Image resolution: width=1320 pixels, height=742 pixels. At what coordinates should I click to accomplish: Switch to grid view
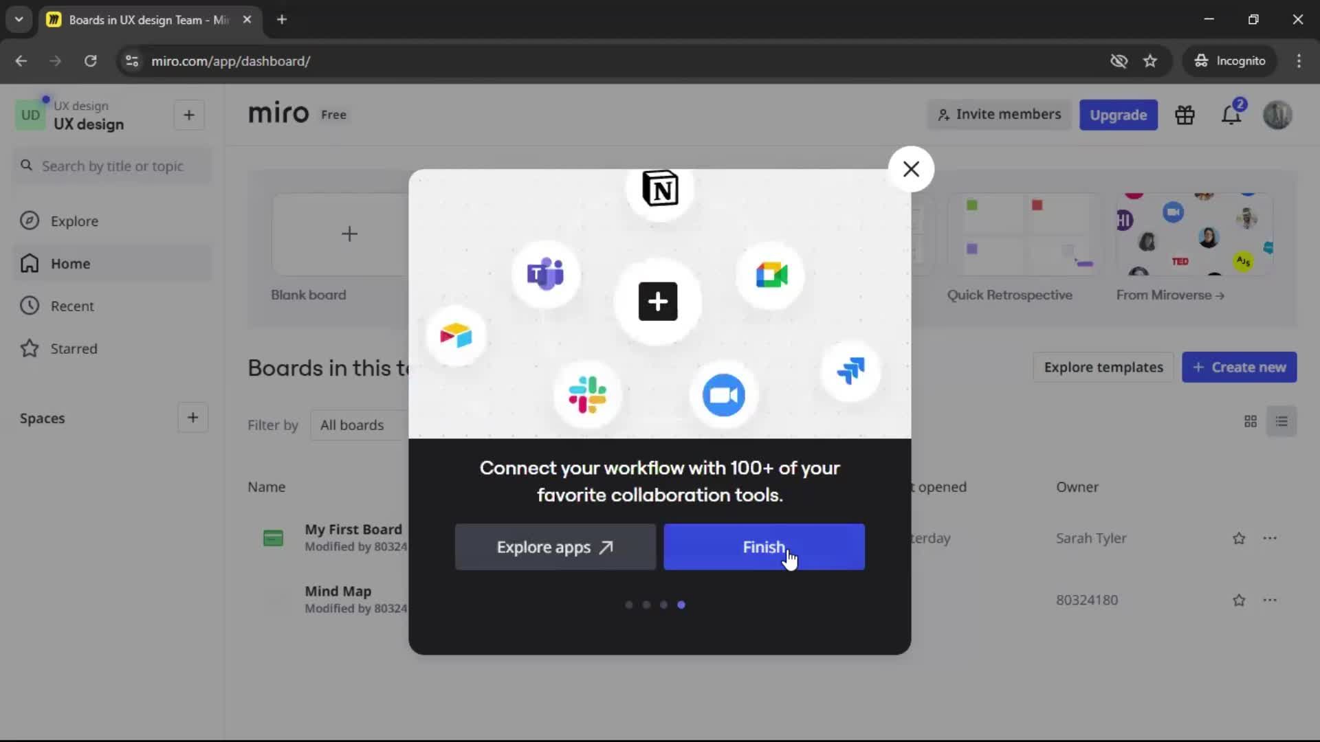1251,421
